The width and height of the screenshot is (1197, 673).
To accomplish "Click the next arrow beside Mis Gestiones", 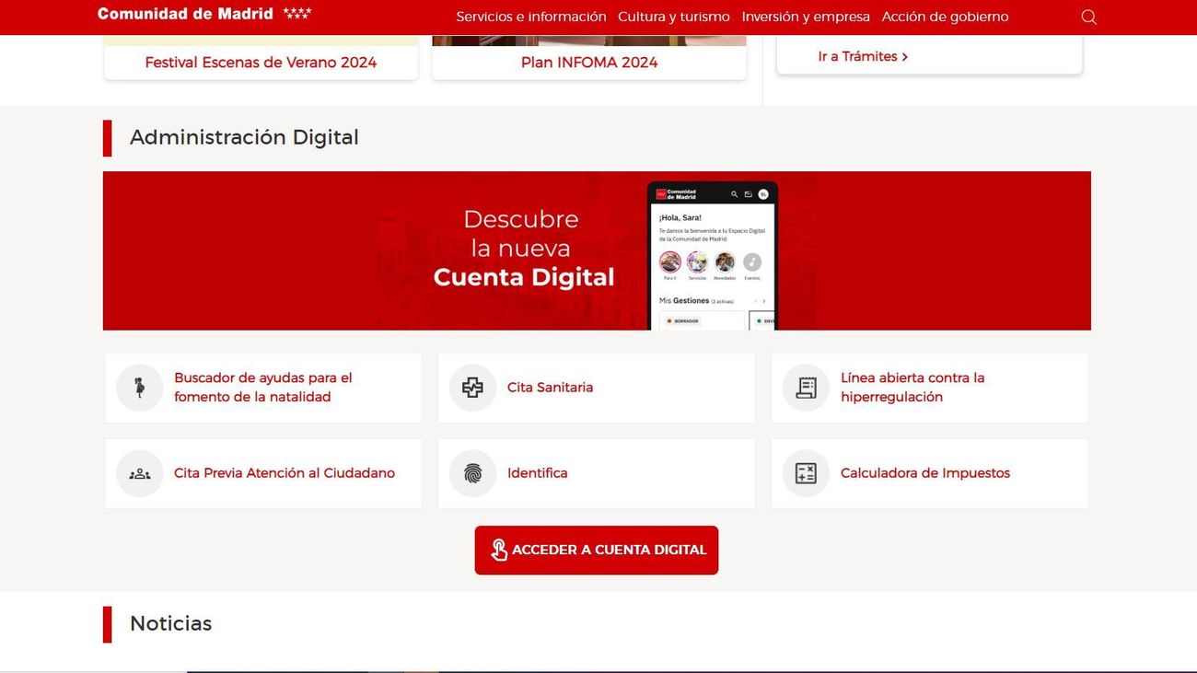I will [763, 300].
